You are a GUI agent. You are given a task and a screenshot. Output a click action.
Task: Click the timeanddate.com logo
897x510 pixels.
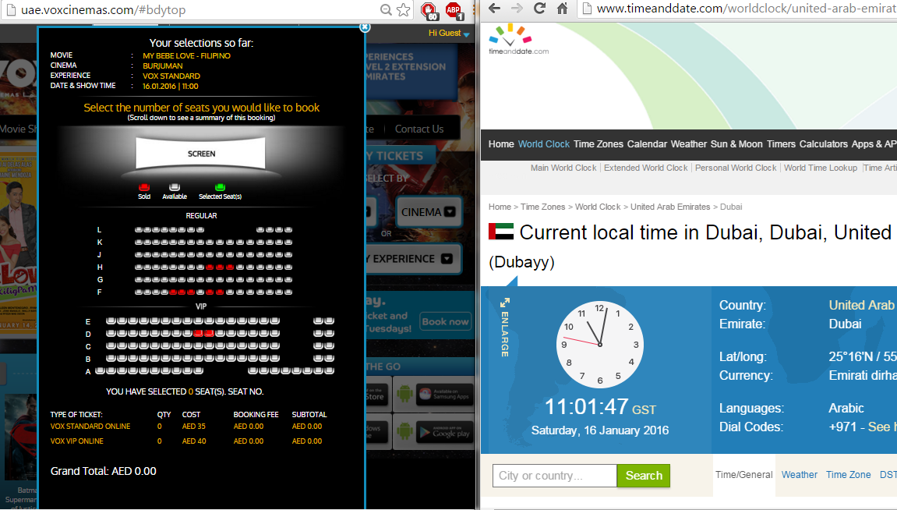(518, 40)
